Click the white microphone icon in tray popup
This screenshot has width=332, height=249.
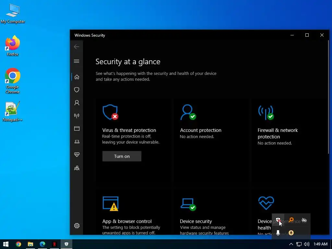(278, 233)
